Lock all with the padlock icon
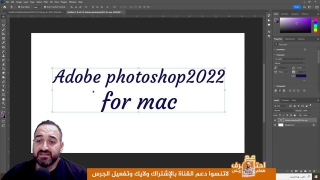The width and height of the screenshot is (320, 180). 294,115
